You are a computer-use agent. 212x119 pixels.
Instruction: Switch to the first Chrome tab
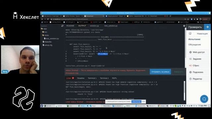pos(51,16)
